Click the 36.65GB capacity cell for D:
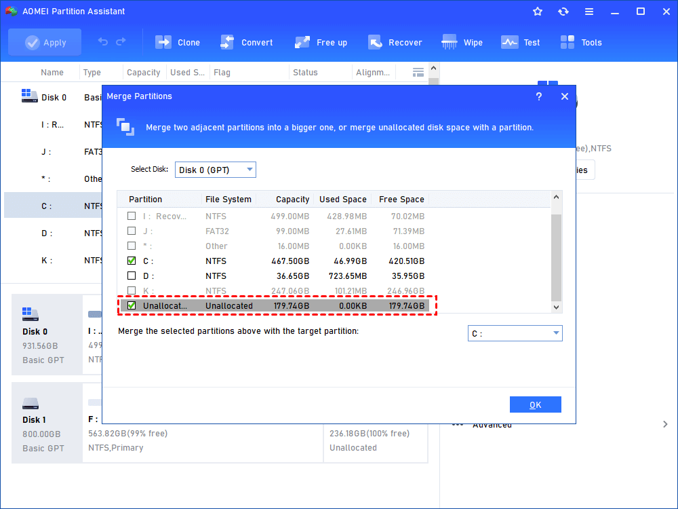 coord(293,276)
